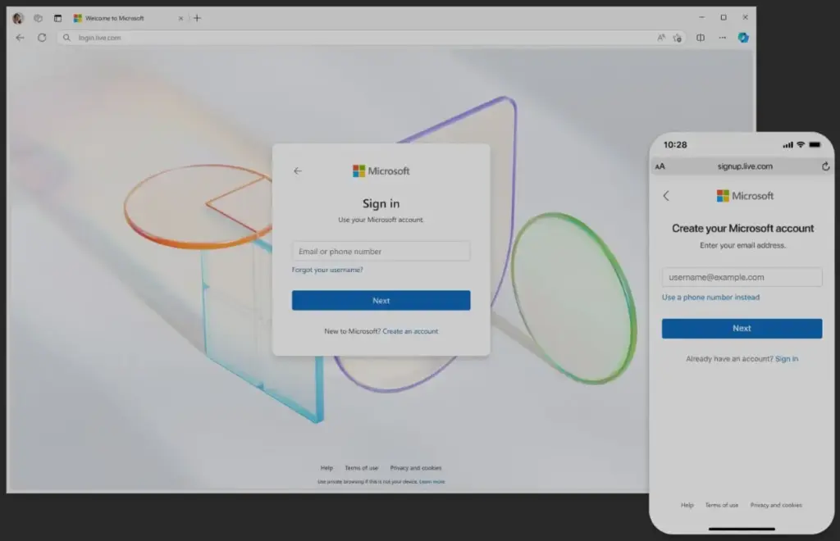Open a new browser tab
The image size is (840, 541).
[197, 18]
